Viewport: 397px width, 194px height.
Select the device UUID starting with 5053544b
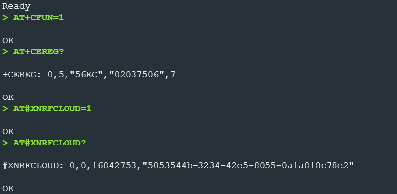[x=248, y=166]
